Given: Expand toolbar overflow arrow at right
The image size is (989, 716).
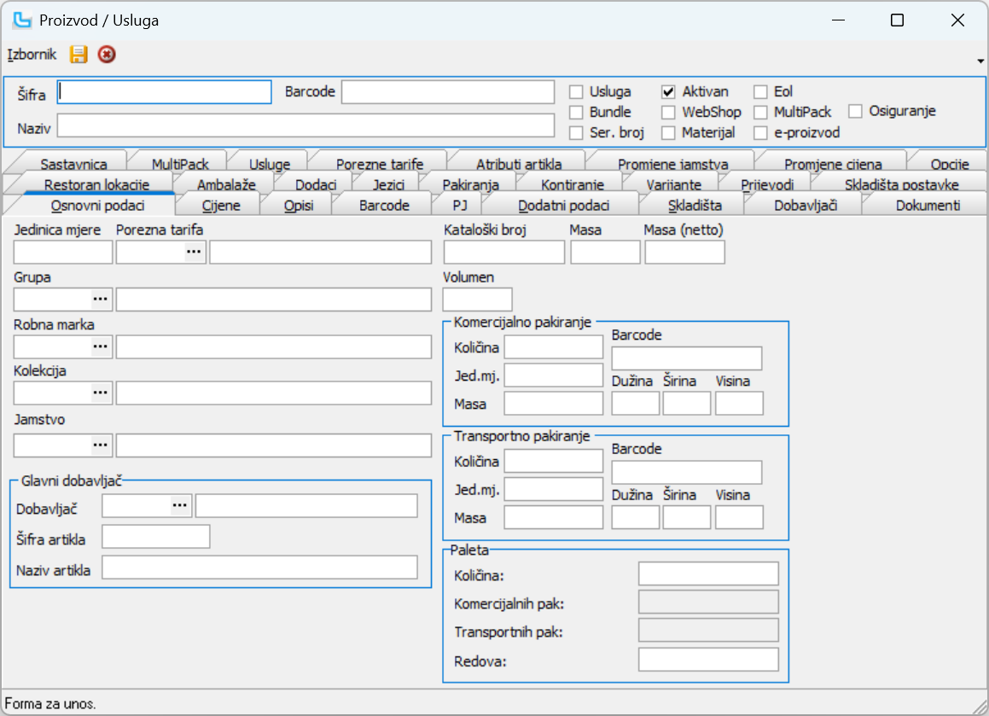Looking at the screenshot, I should [x=980, y=61].
